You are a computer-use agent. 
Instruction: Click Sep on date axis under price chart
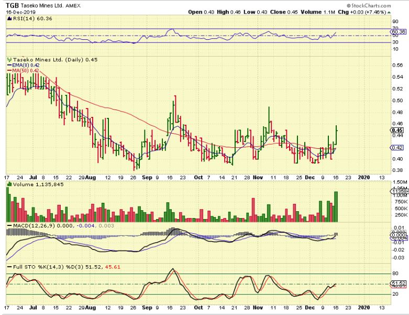(147, 178)
